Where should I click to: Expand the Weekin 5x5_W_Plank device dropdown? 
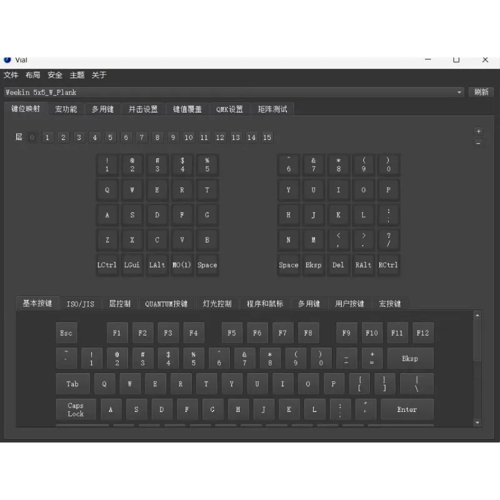click(234, 92)
